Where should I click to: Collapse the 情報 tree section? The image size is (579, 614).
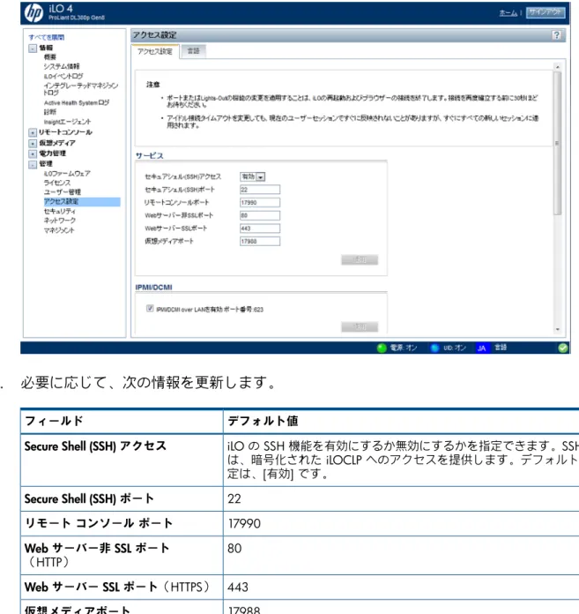pyautogui.click(x=33, y=49)
